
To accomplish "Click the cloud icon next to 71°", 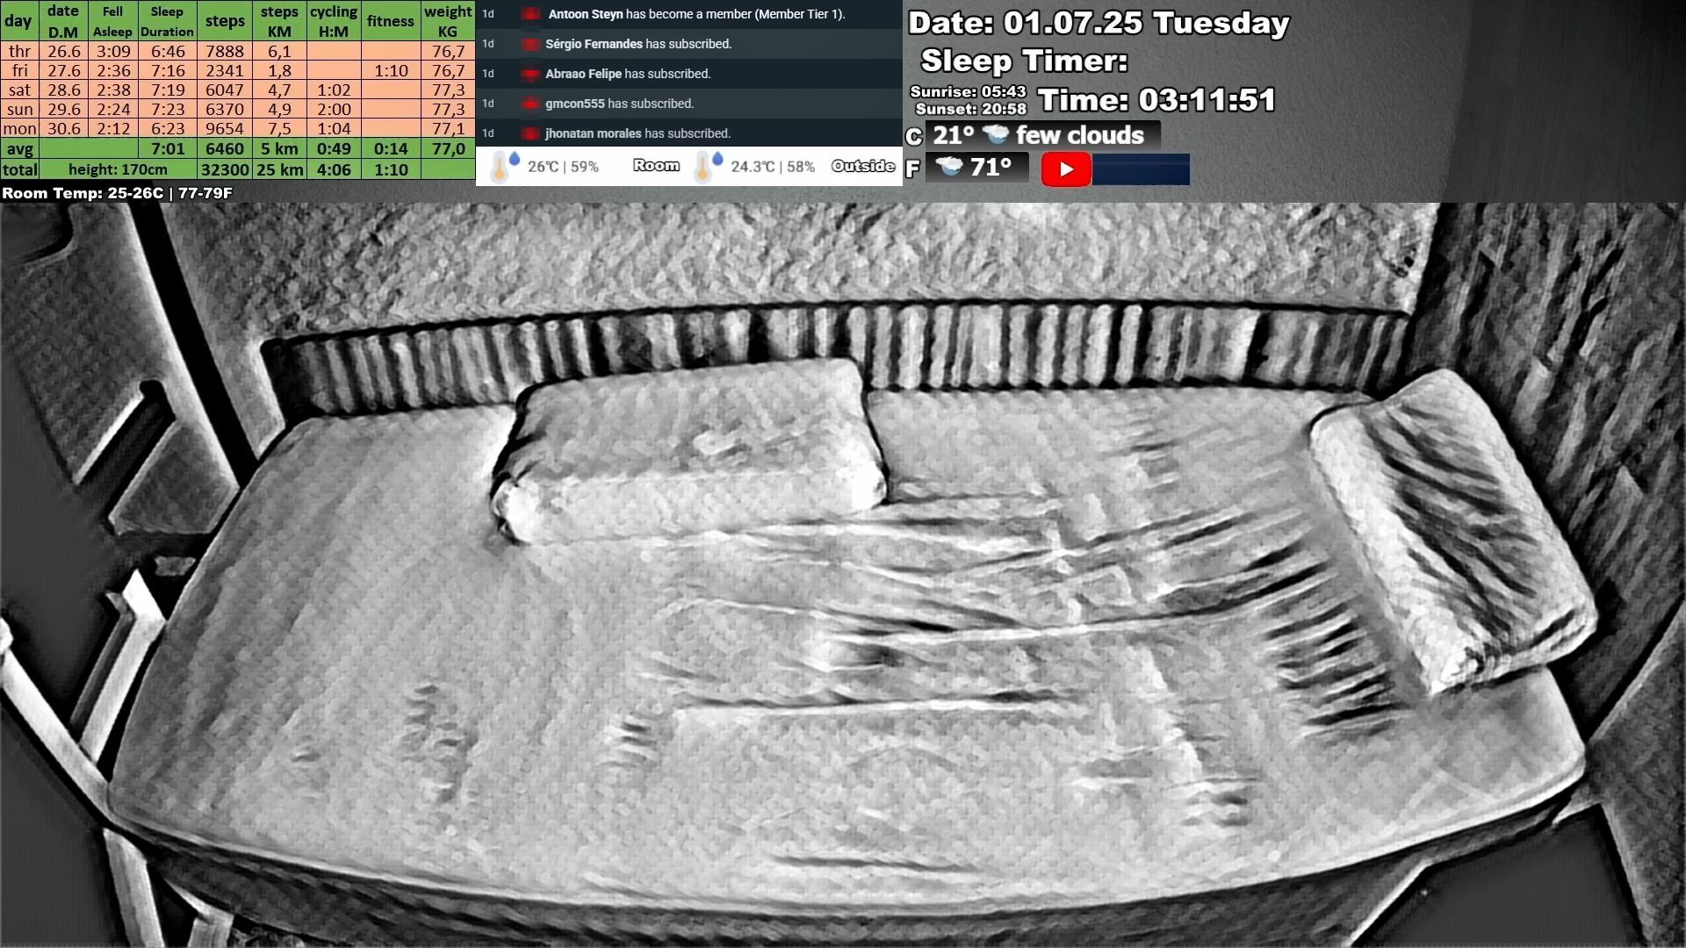I will pos(949,166).
